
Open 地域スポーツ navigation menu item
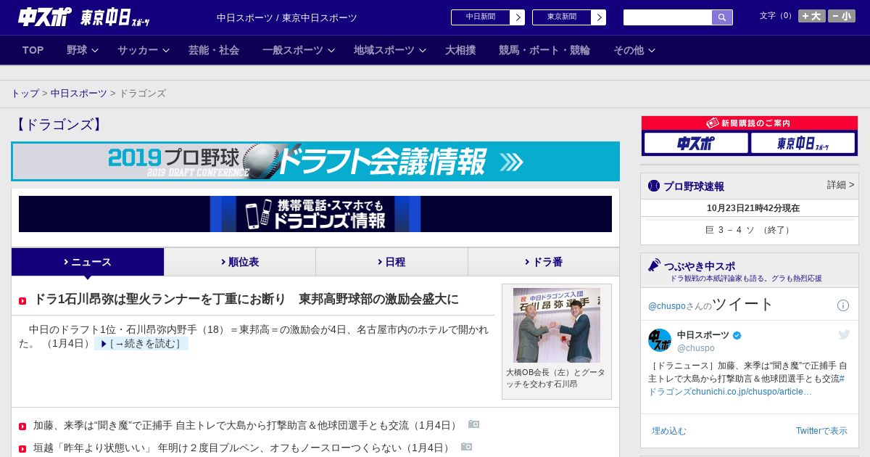[x=384, y=50]
